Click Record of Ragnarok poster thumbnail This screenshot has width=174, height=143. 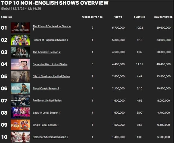(20, 40)
